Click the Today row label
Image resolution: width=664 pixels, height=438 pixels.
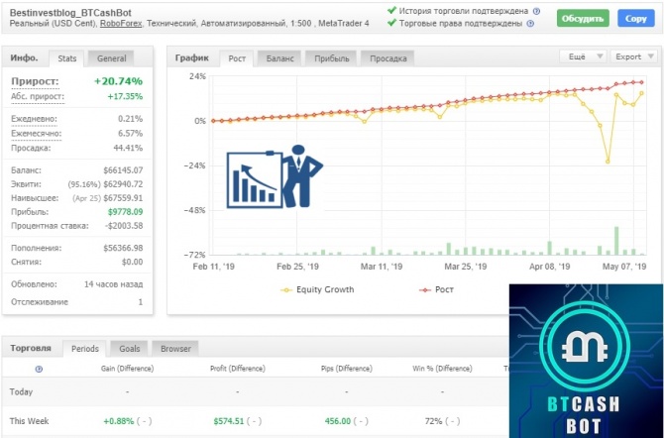coord(21,391)
